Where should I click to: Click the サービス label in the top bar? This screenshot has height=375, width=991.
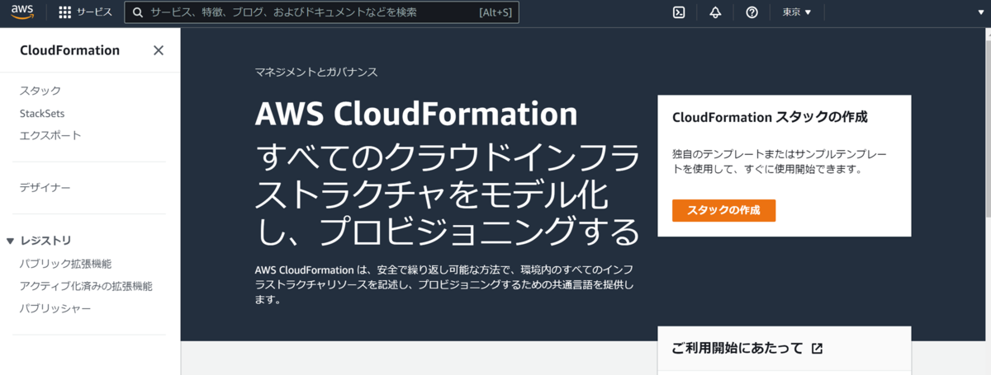click(94, 12)
